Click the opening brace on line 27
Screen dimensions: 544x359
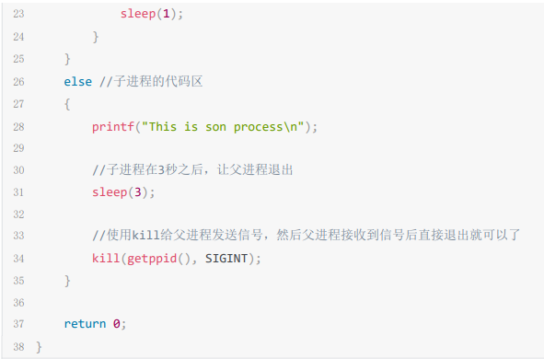[x=67, y=104]
